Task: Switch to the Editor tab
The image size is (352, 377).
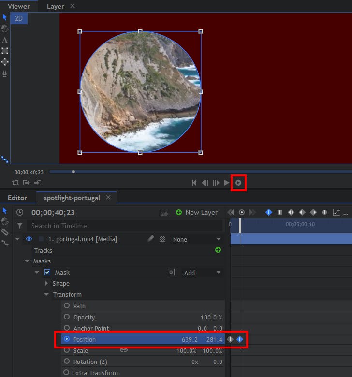Action: [17, 198]
